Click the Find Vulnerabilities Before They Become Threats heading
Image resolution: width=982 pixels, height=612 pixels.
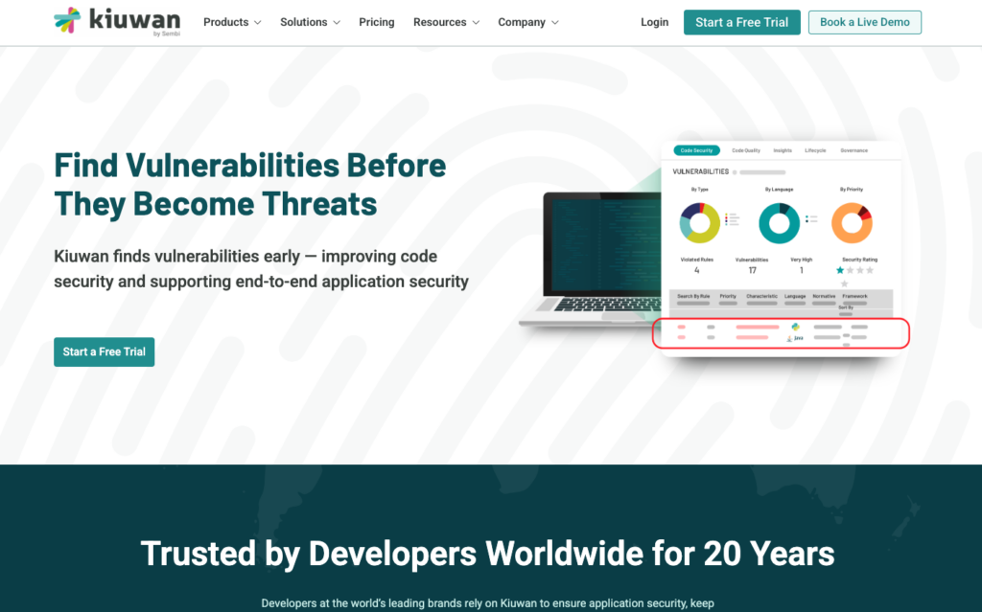coord(250,185)
